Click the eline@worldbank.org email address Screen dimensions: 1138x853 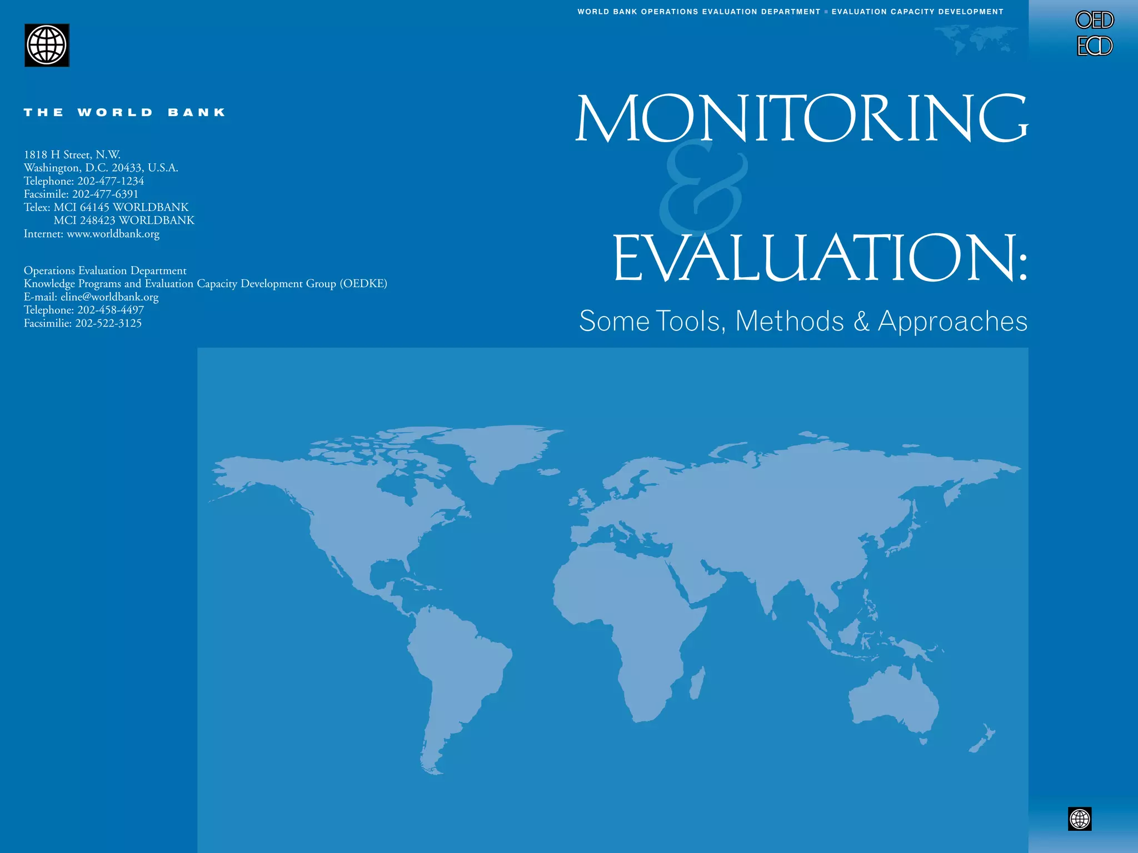(x=109, y=297)
